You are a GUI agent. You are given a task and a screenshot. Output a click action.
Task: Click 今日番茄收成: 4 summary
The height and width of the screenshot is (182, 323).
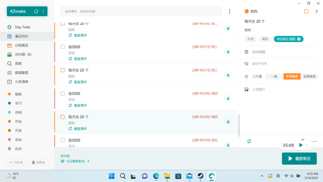tap(75, 161)
